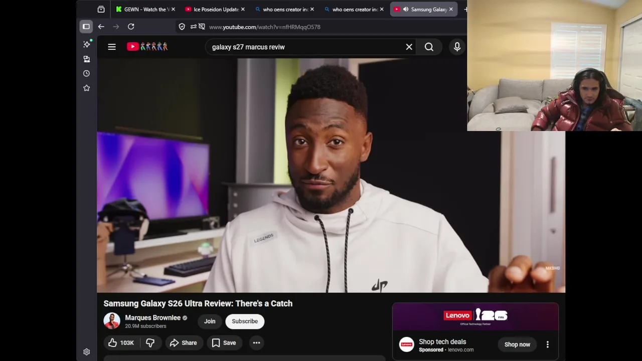Open the sidebar star favorites icon
The width and height of the screenshot is (642, 361).
coord(86,88)
